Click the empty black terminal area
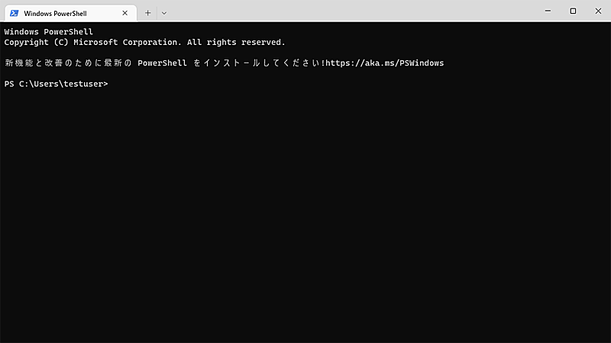 coord(305,213)
